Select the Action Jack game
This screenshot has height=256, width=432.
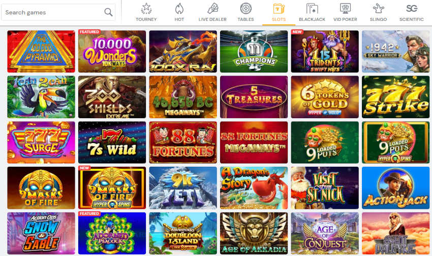395,188
